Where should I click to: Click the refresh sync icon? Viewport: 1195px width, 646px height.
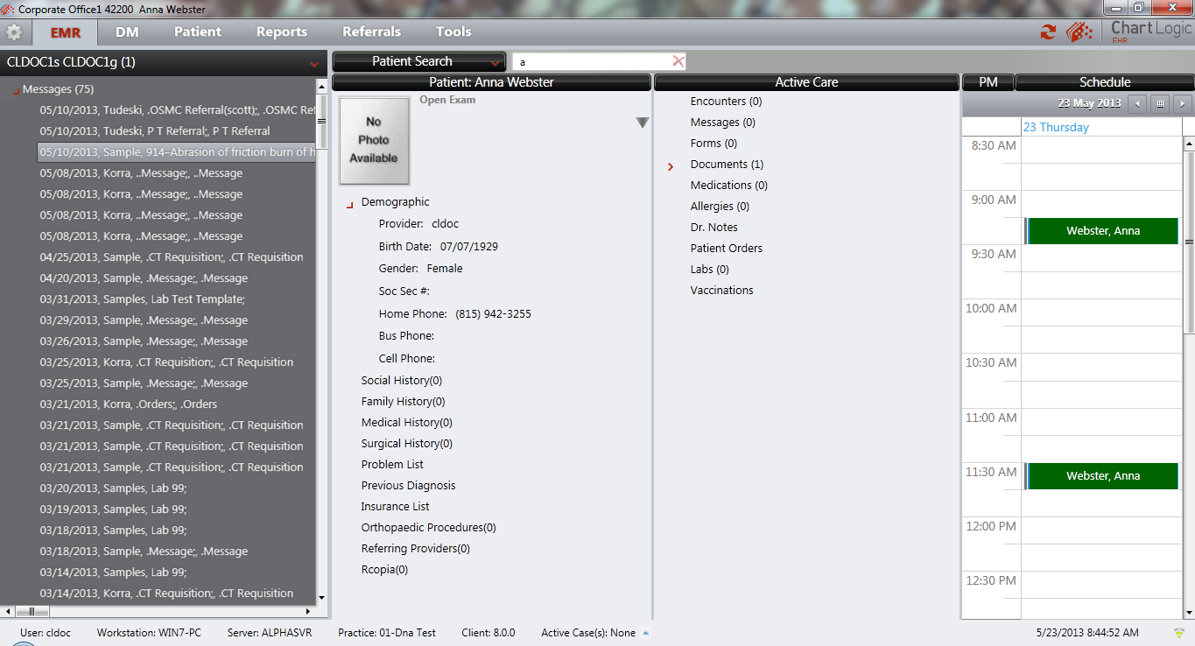click(x=1048, y=31)
